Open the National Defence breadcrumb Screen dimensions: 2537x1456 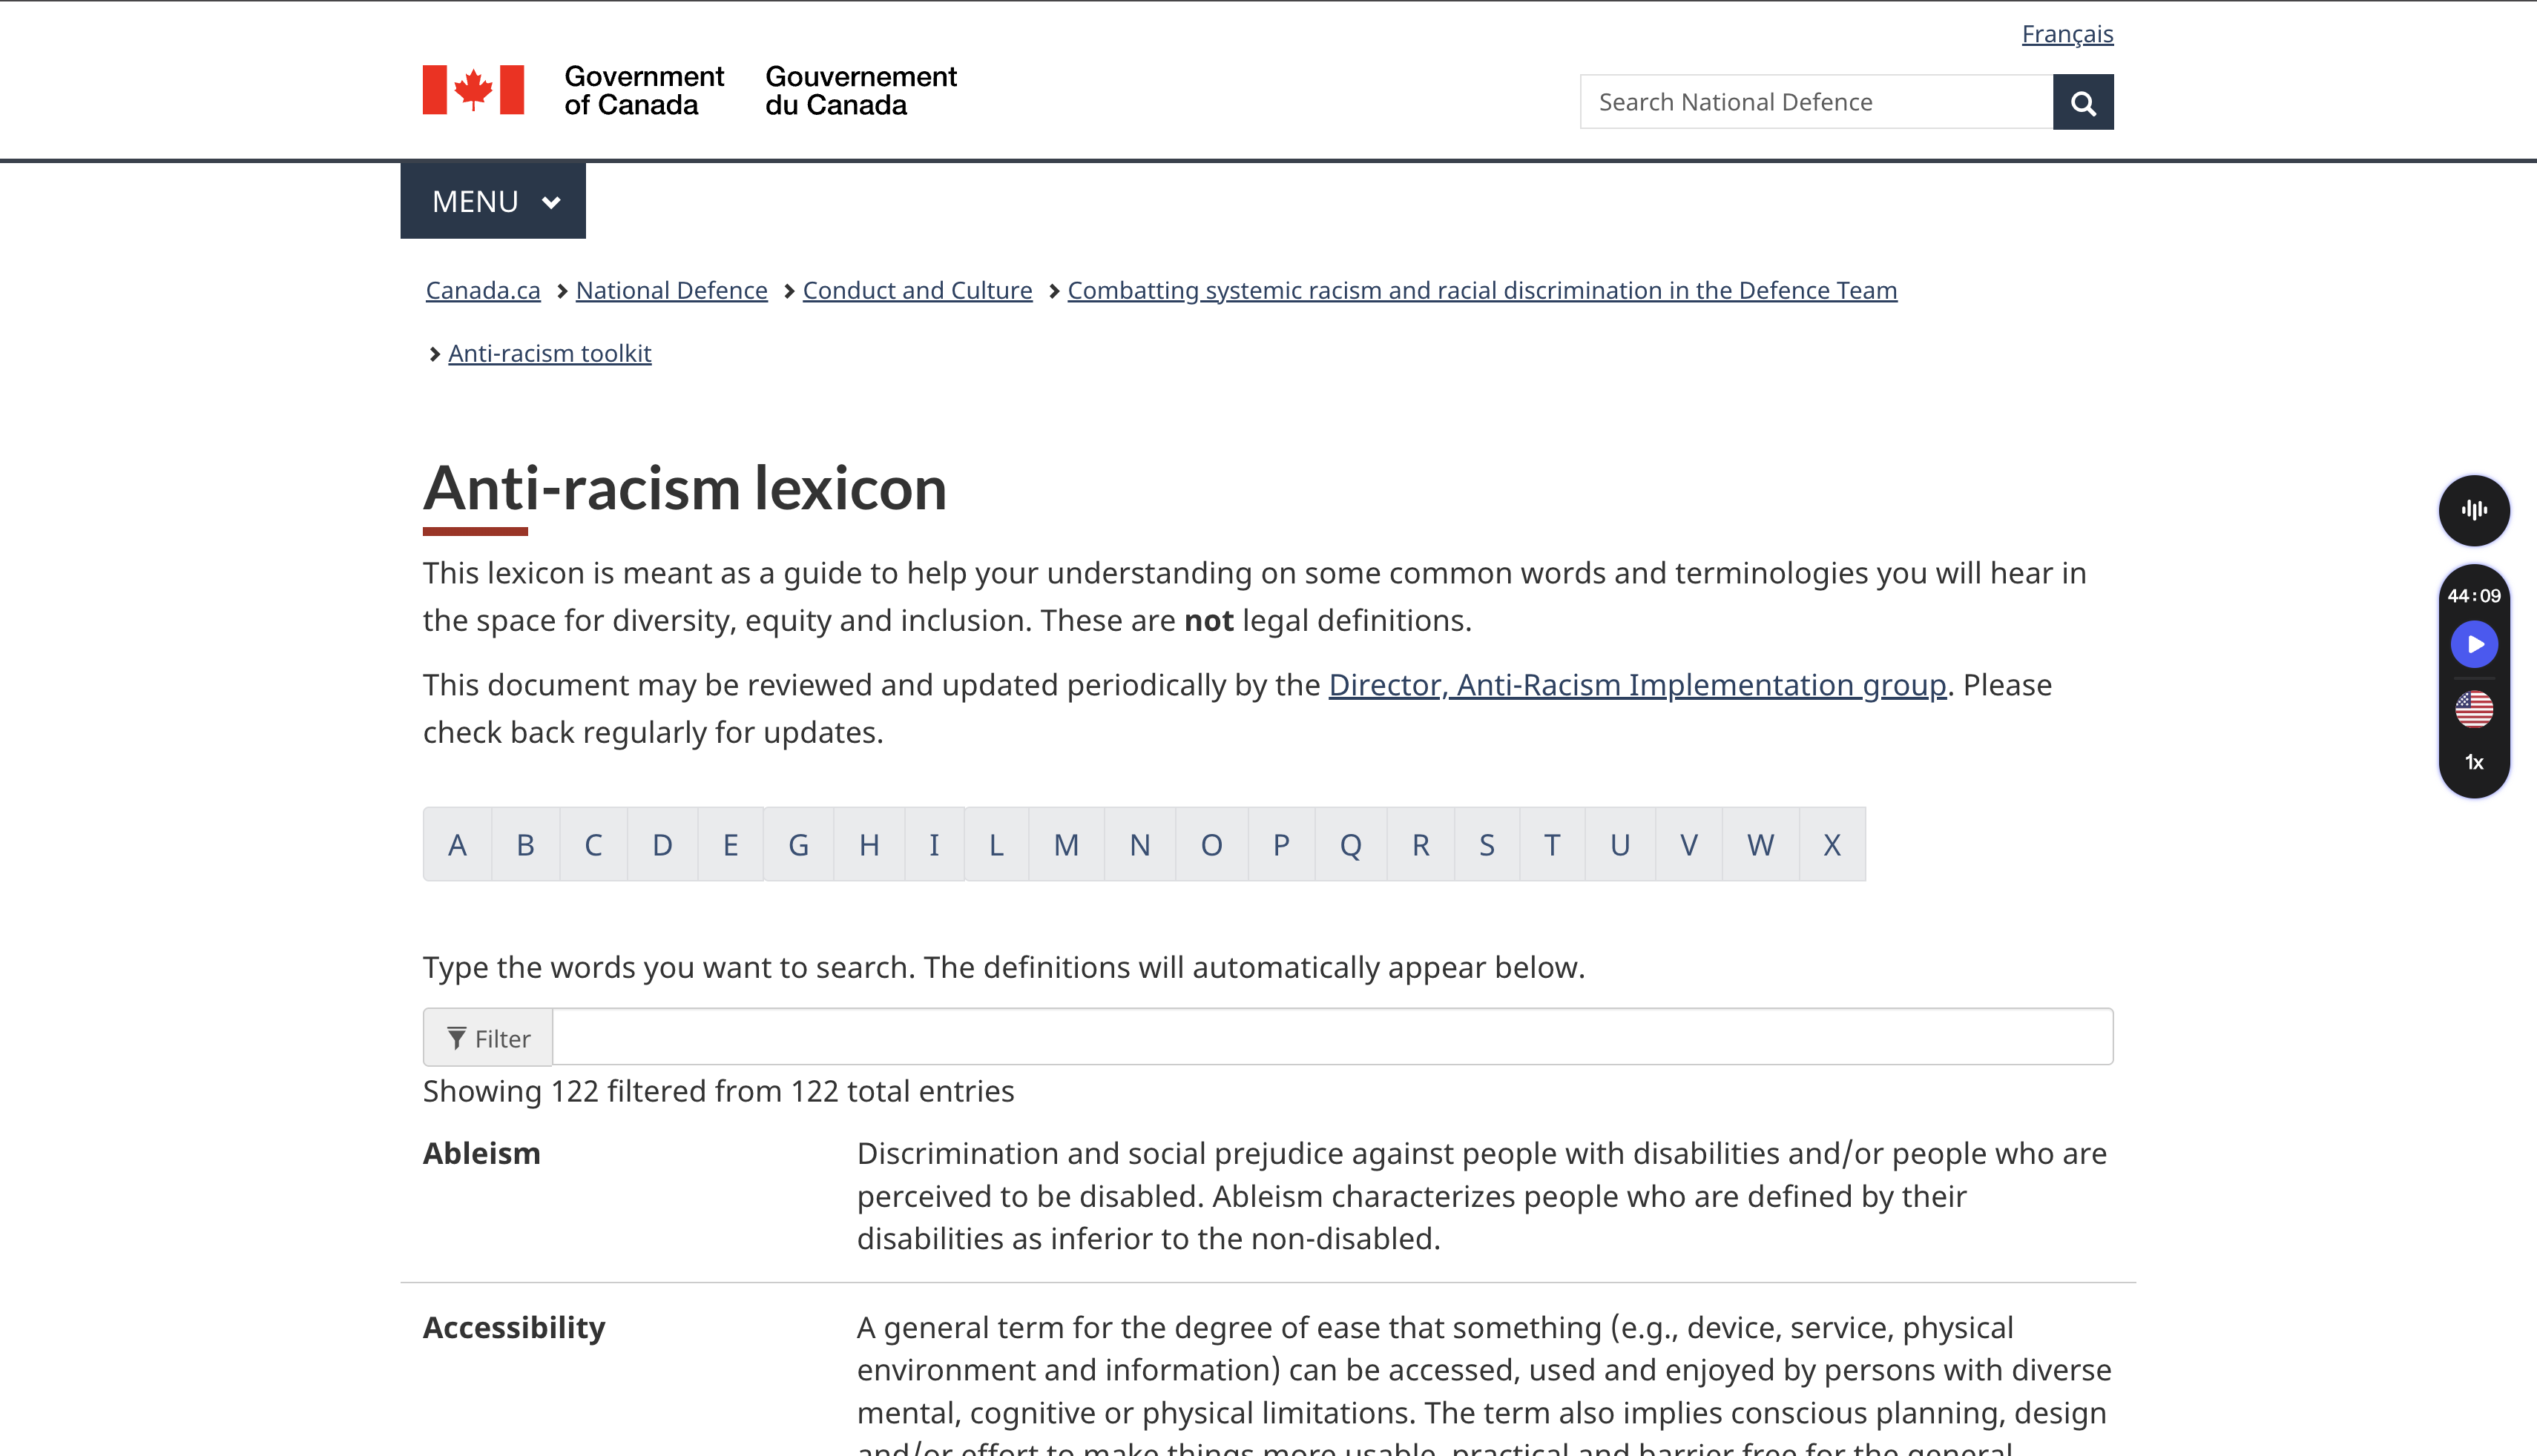click(x=671, y=290)
